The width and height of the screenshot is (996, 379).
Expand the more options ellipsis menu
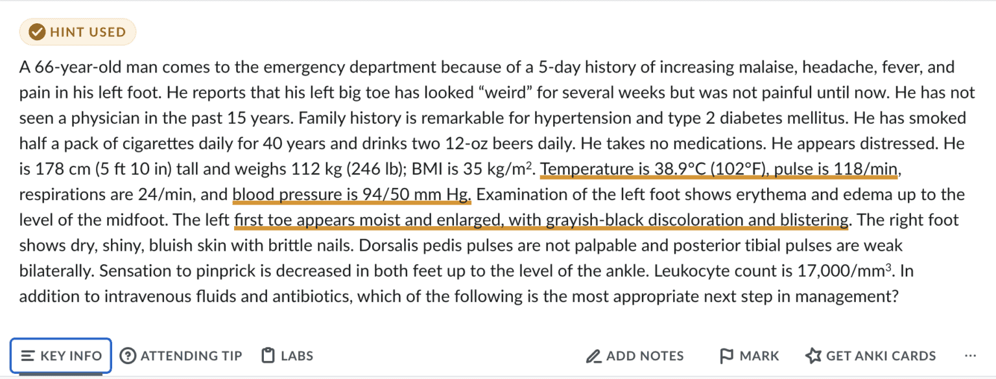pos(971,355)
